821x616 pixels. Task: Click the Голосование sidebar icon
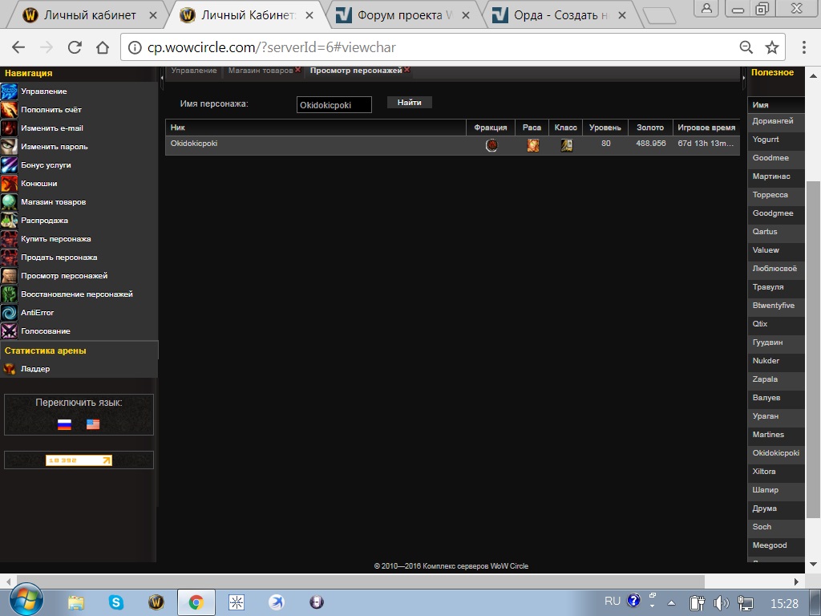[x=9, y=331]
